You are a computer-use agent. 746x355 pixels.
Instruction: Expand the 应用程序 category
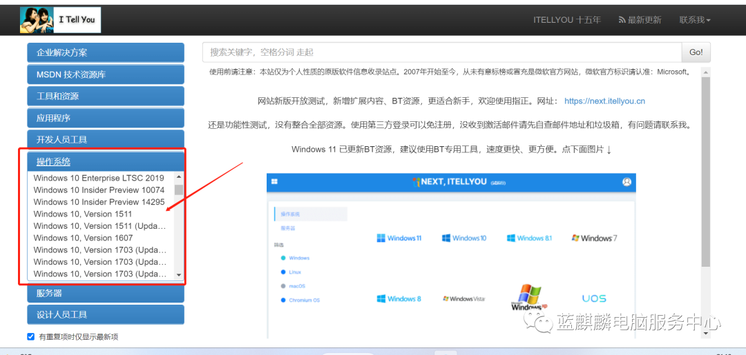[106, 118]
